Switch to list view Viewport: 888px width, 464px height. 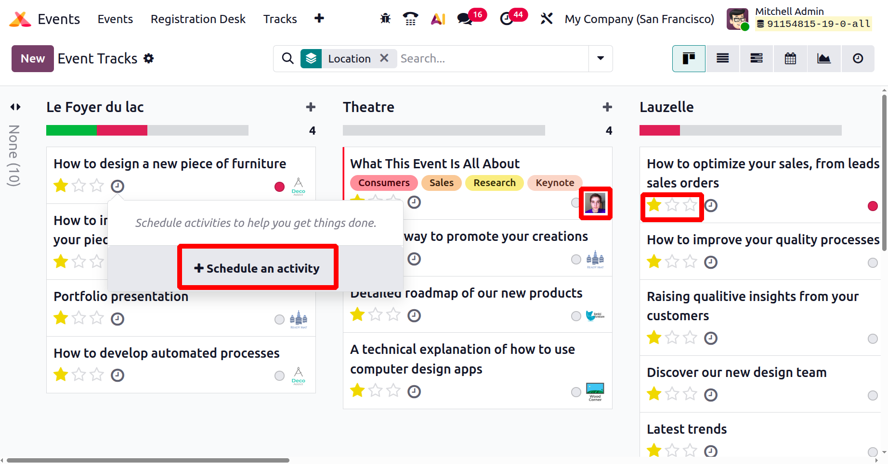722,59
